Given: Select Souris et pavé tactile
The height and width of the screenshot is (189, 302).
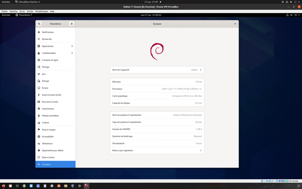Looking at the screenshot, I should (51, 95).
